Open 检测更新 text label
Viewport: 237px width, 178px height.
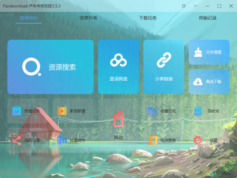point(168,140)
